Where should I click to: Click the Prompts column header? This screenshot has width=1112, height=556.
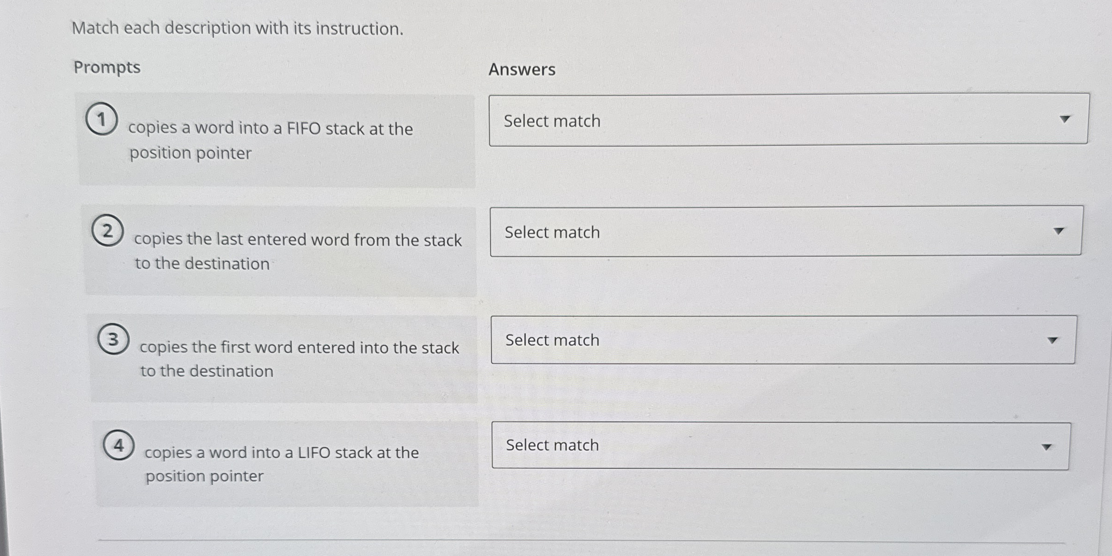108,67
